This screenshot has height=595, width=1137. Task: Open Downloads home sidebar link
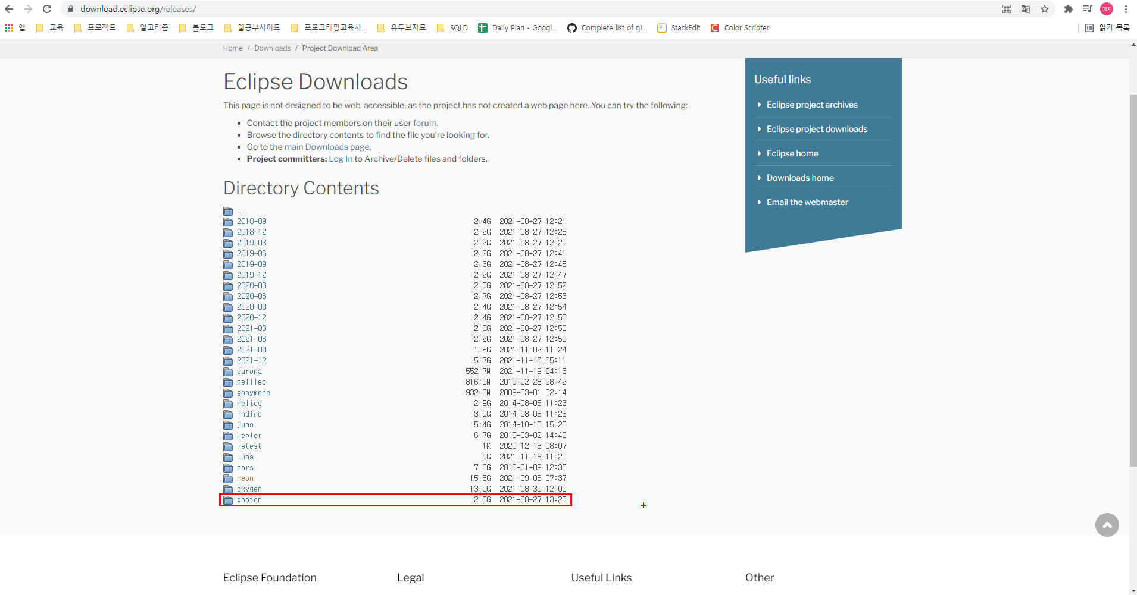[x=800, y=178]
